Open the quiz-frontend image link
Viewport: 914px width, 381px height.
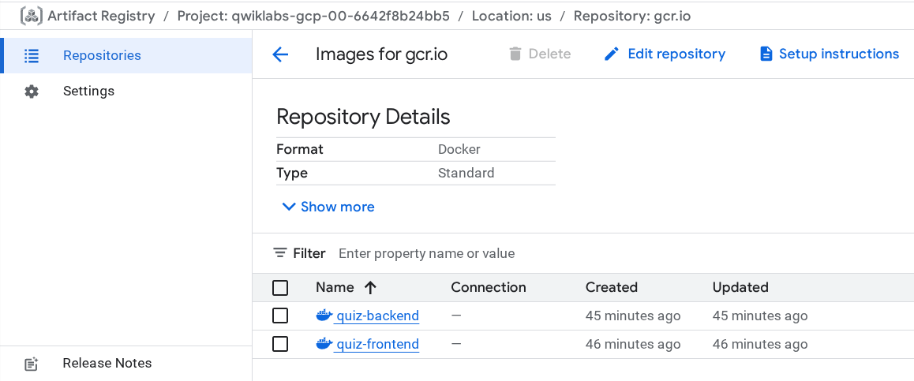click(378, 344)
